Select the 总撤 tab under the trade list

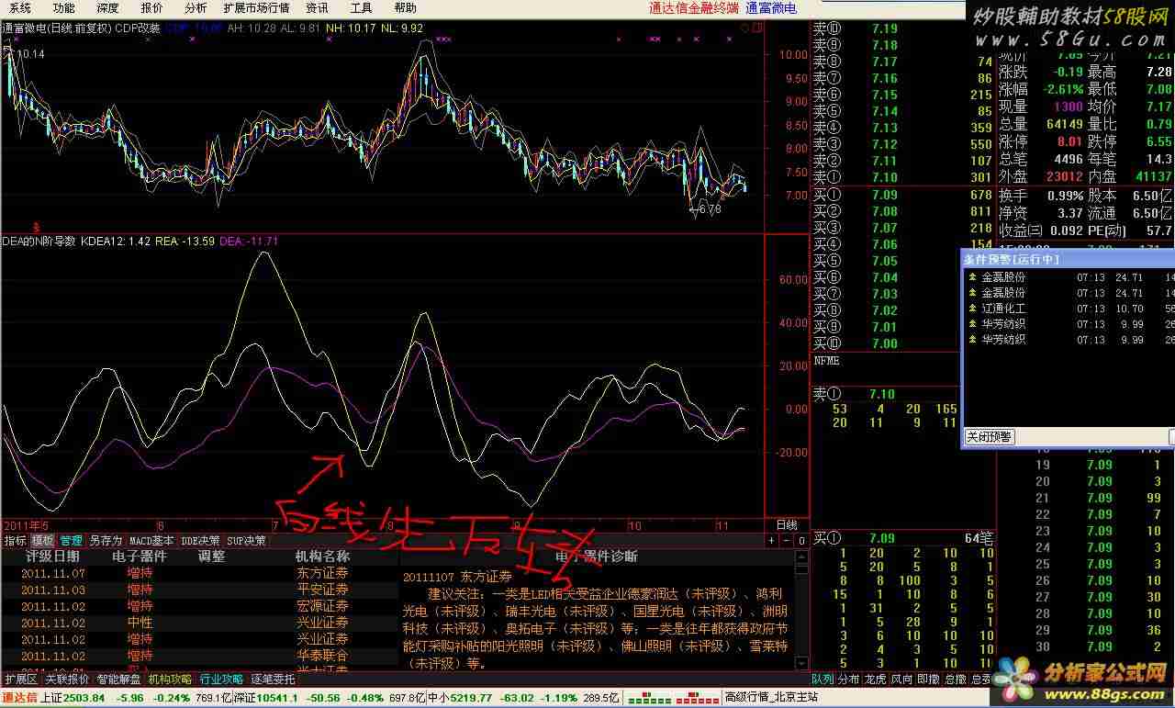point(956,680)
